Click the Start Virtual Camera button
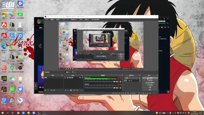 [x=150, y=83]
